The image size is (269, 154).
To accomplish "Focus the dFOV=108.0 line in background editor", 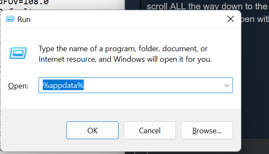I will click(25, 3).
